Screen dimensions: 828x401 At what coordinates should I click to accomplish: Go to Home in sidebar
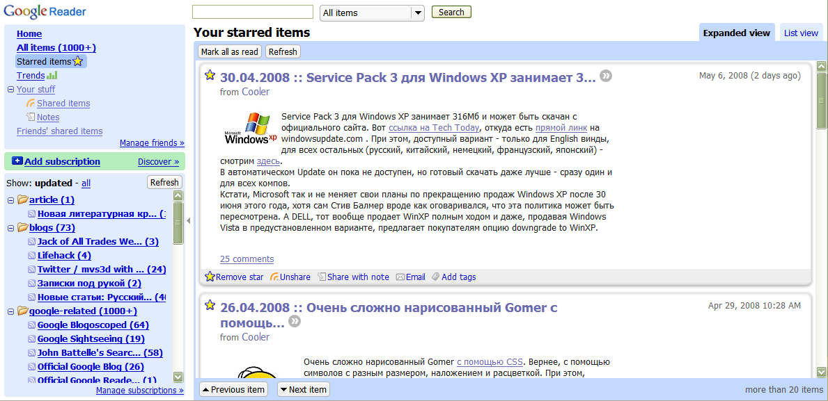click(x=29, y=34)
